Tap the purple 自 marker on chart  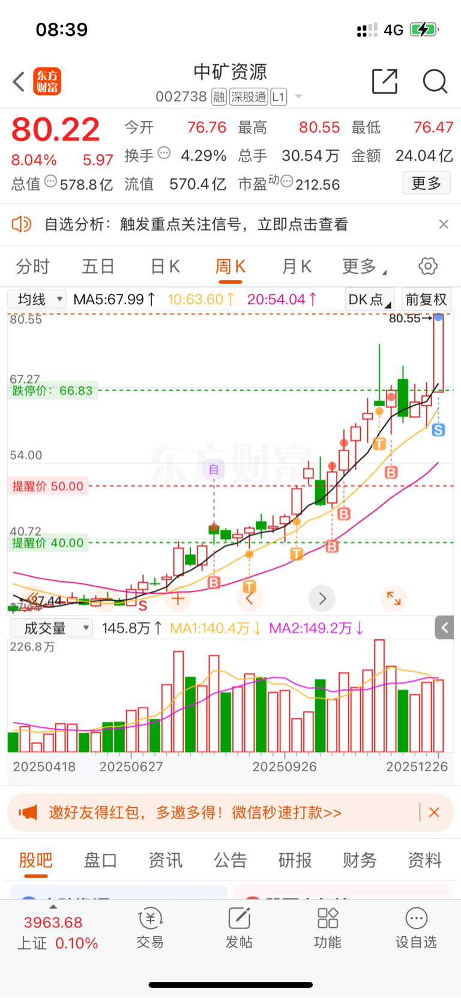pyautogui.click(x=214, y=469)
